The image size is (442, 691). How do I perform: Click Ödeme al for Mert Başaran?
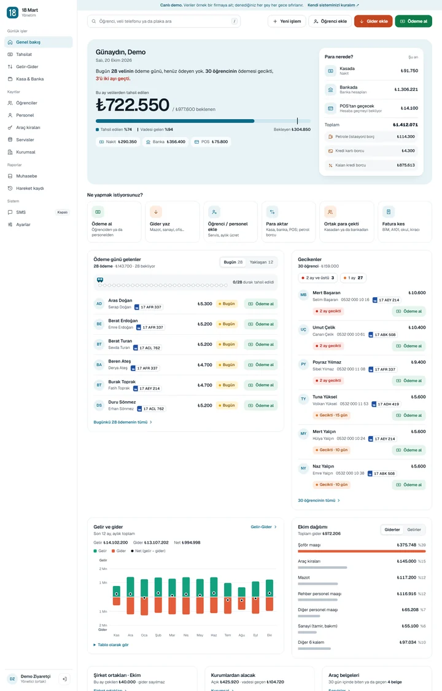[409, 311]
